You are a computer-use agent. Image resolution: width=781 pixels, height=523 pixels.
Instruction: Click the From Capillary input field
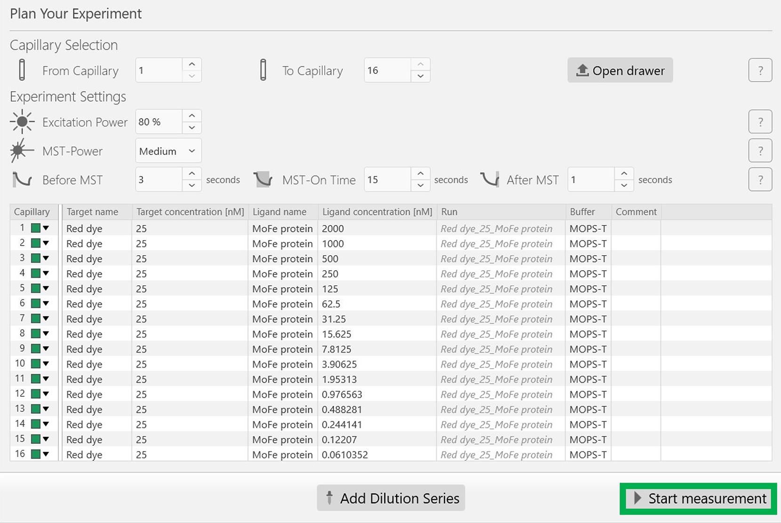pyautogui.click(x=159, y=70)
